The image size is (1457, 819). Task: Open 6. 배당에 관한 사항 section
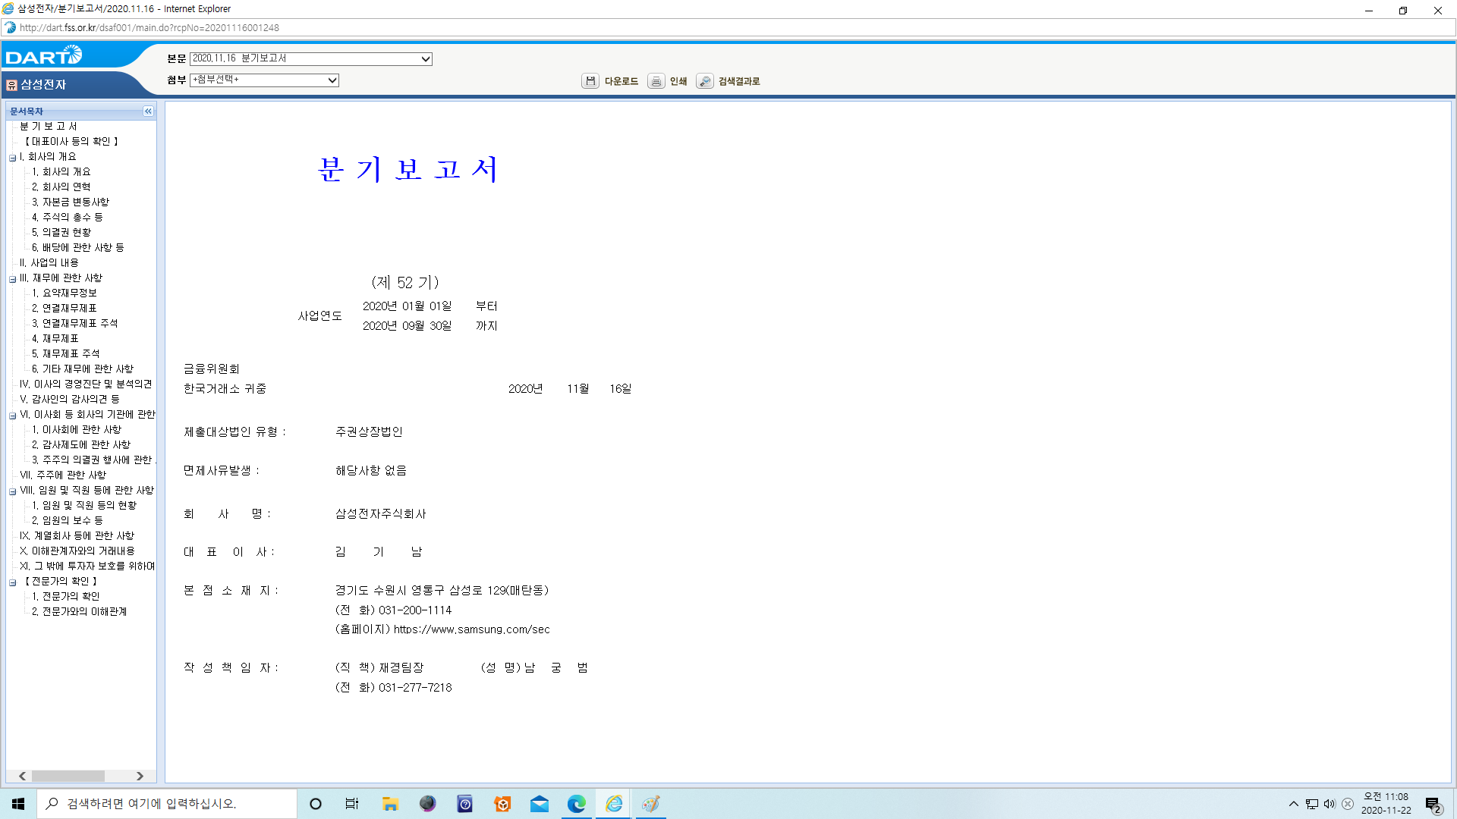(x=78, y=248)
